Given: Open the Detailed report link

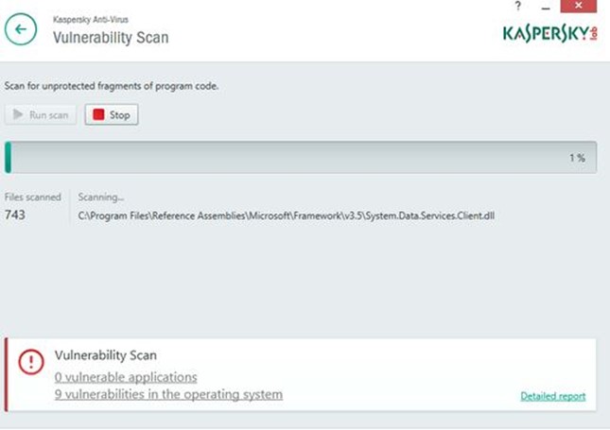Looking at the screenshot, I should tap(553, 396).
